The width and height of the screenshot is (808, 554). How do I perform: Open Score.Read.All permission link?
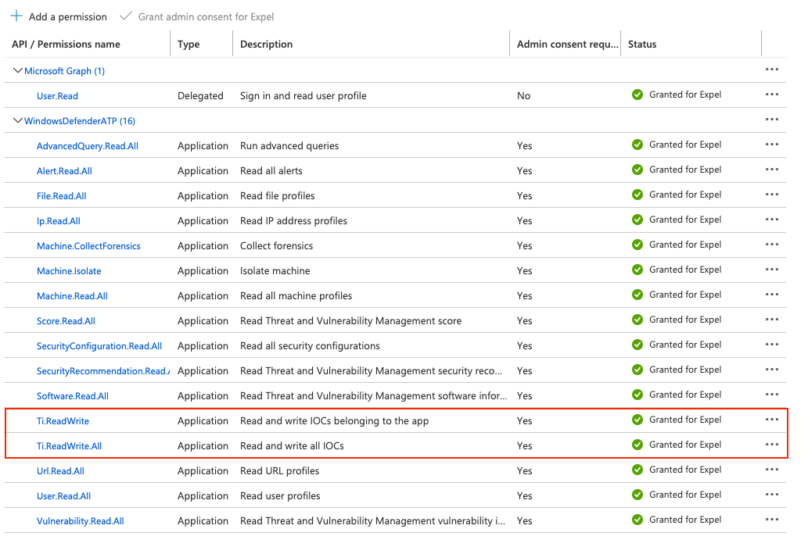click(66, 321)
